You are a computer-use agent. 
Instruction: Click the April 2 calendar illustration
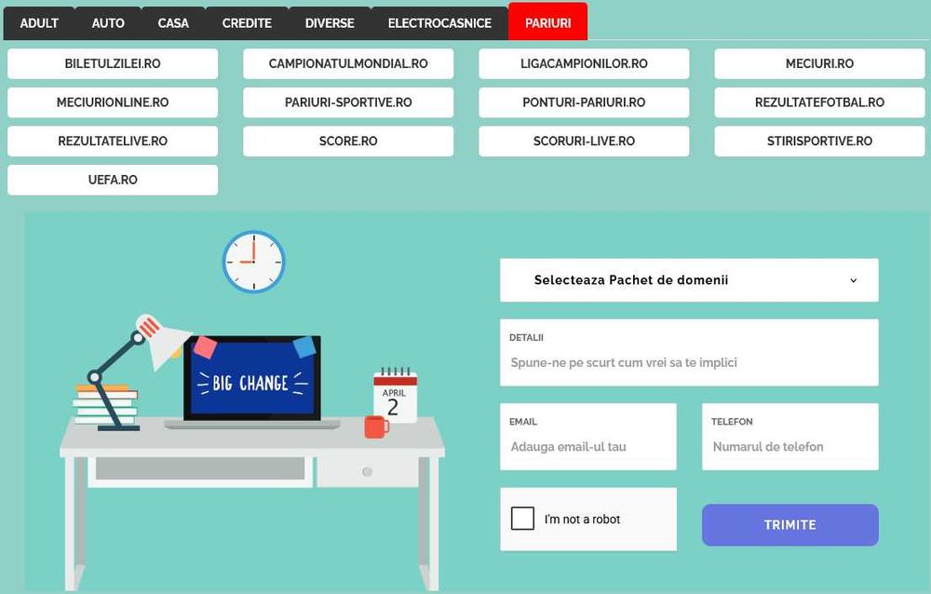[x=395, y=395]
